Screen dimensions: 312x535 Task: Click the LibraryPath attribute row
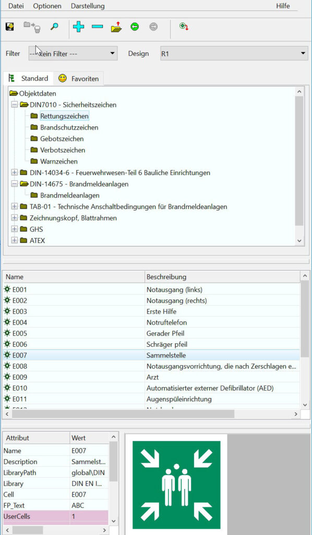(x=56, y=472)
